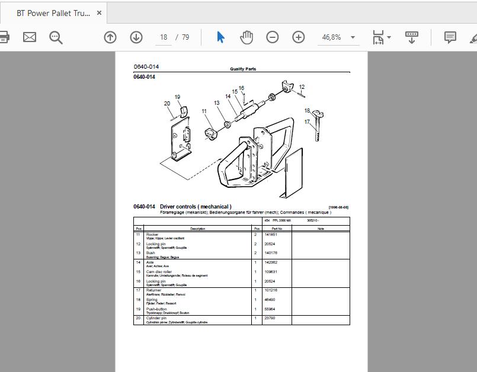
Task: Click the 'Part No' column header
Action: click(x=277, y=229)
